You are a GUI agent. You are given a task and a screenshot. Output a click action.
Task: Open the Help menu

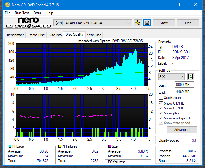[x=49, y=13]
